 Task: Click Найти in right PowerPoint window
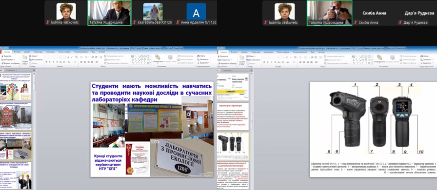(x=424, y=56)
